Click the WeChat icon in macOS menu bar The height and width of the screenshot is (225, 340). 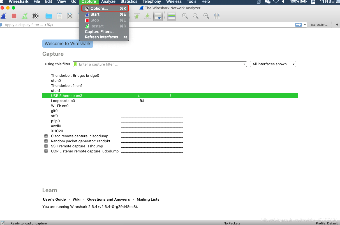(x=268, y=2)
